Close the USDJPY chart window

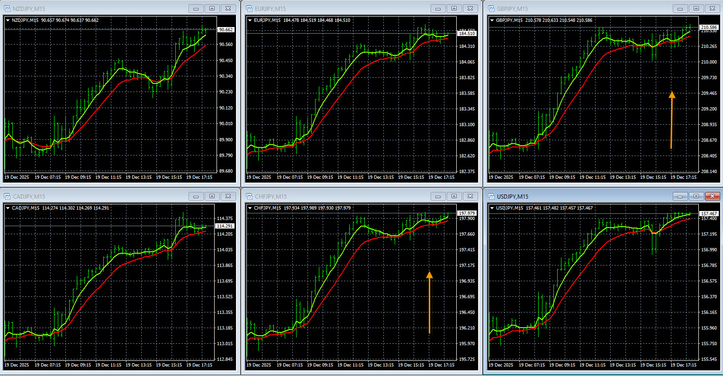point(712,196)
